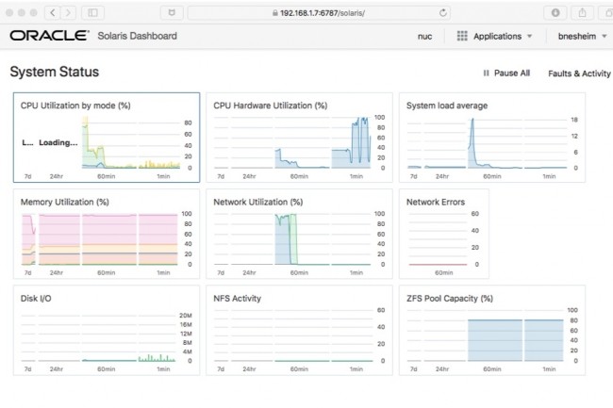Focus the address bar showing 192.168.1.7:6787/solaris/

pos(319,13)
